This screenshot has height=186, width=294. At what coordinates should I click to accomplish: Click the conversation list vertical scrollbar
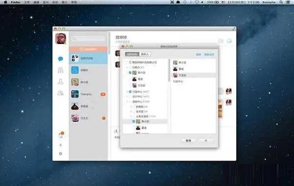coord(109,44)
